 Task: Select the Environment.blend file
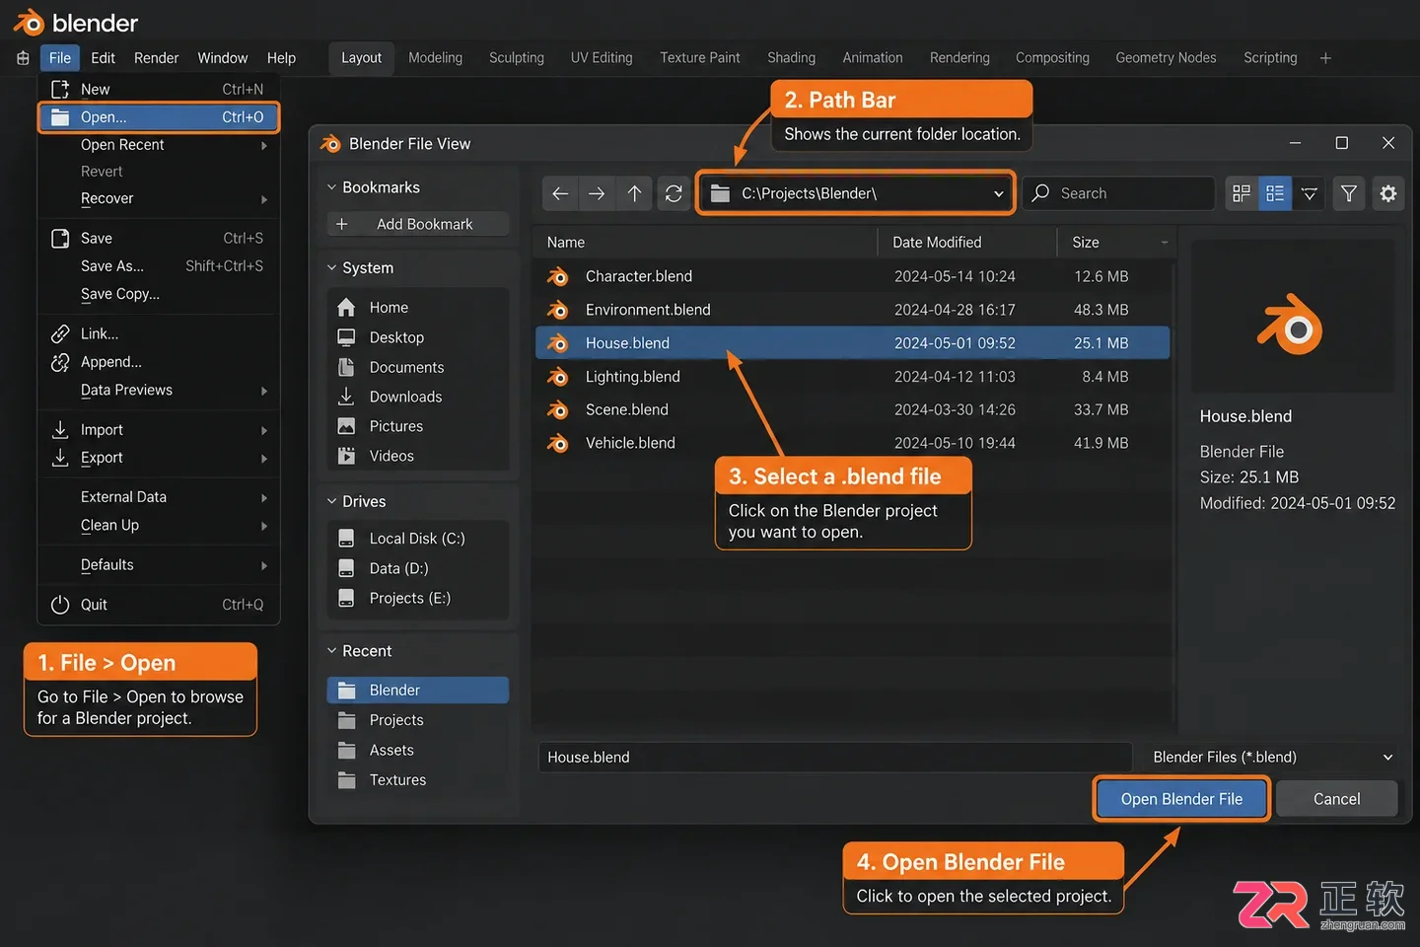852,310
